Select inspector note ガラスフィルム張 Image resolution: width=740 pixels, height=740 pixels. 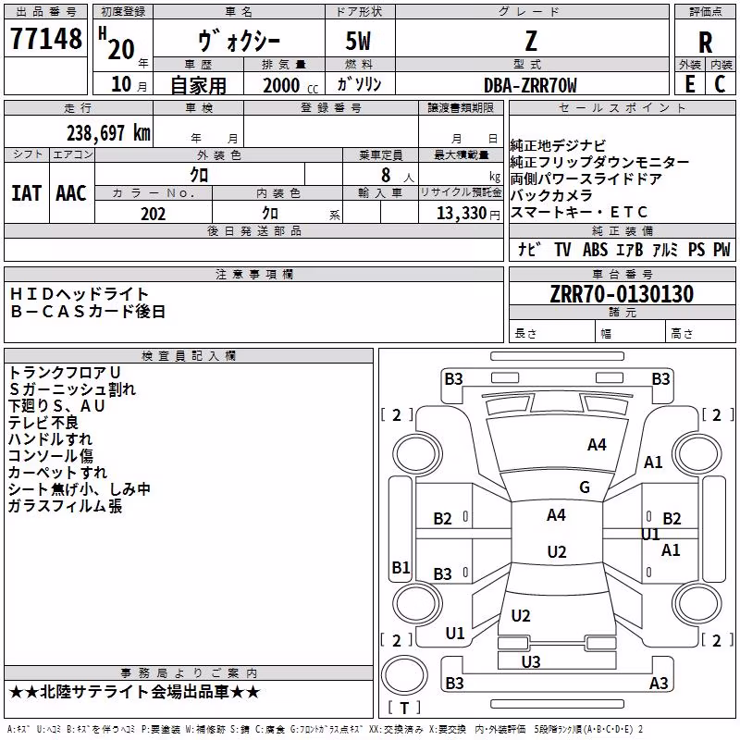pos(65,506)
